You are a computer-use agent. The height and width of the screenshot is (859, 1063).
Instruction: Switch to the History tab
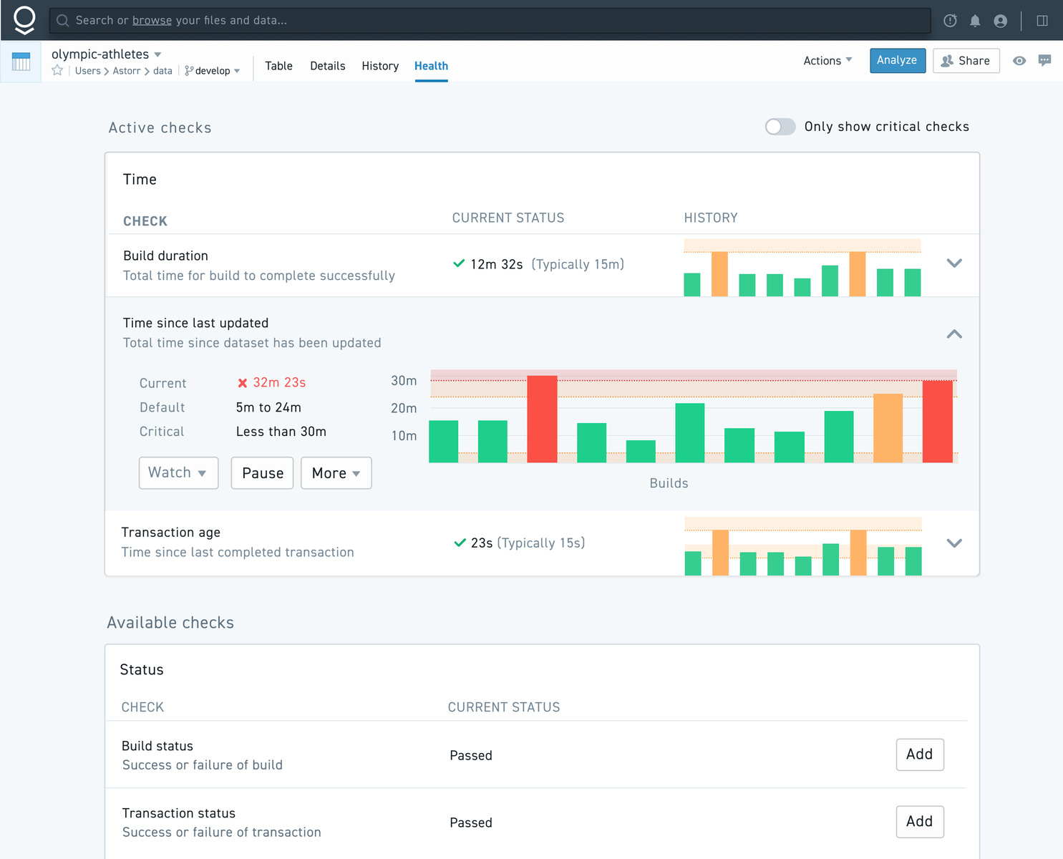click(x=380, y=66)
